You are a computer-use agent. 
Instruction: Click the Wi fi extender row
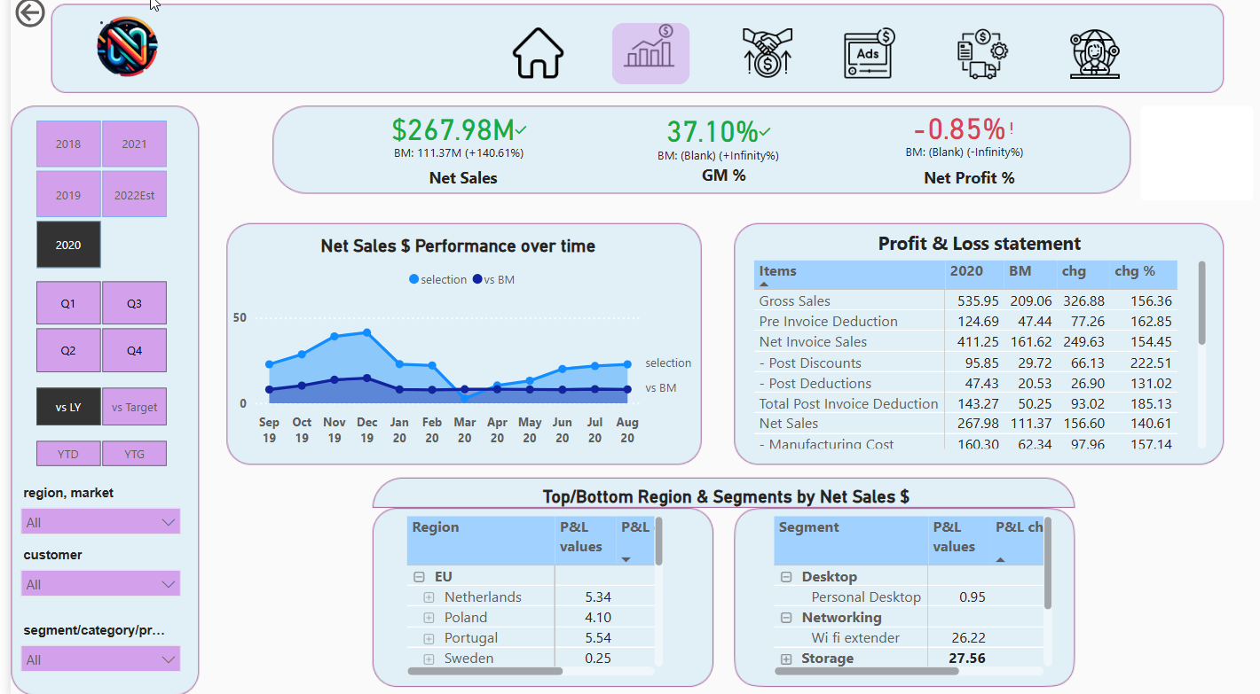[909, 638]
